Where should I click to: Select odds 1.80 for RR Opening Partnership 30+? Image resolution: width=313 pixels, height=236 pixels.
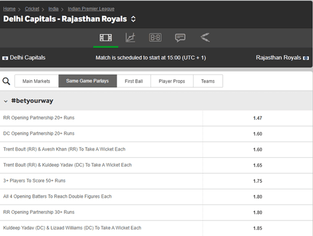[x=257, y=213]
